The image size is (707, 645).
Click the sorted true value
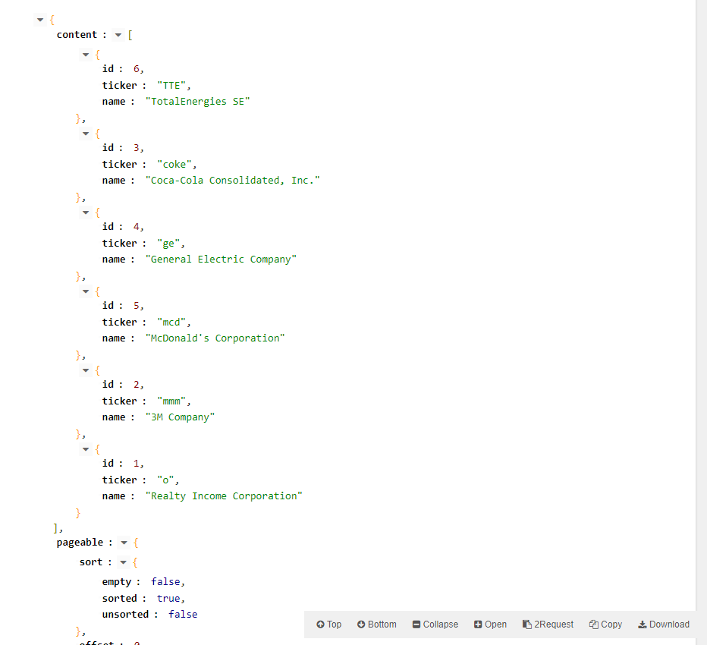coord(168,599)
